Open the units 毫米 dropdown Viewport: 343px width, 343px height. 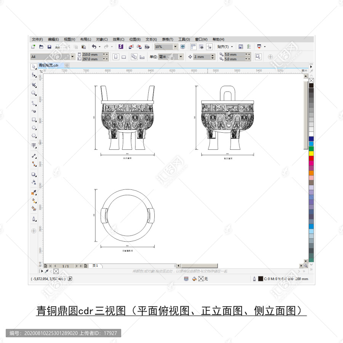point(181,57)
